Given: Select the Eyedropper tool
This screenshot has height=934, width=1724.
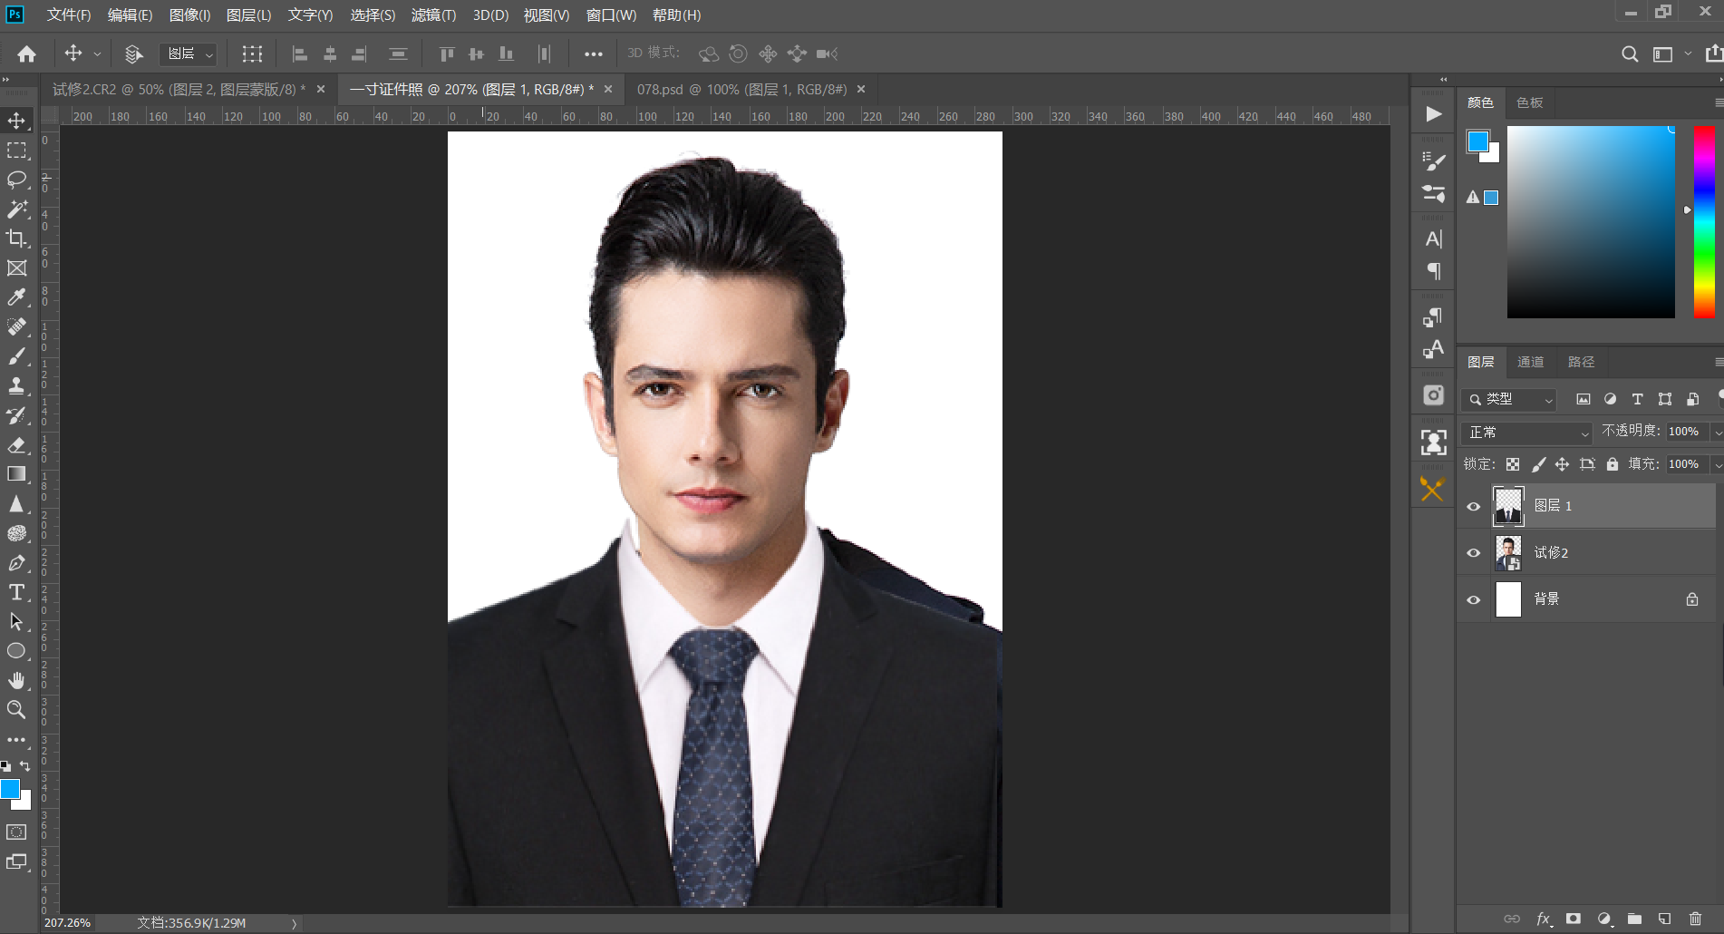Looking at the screenshot, I should [x=16, y=297].
